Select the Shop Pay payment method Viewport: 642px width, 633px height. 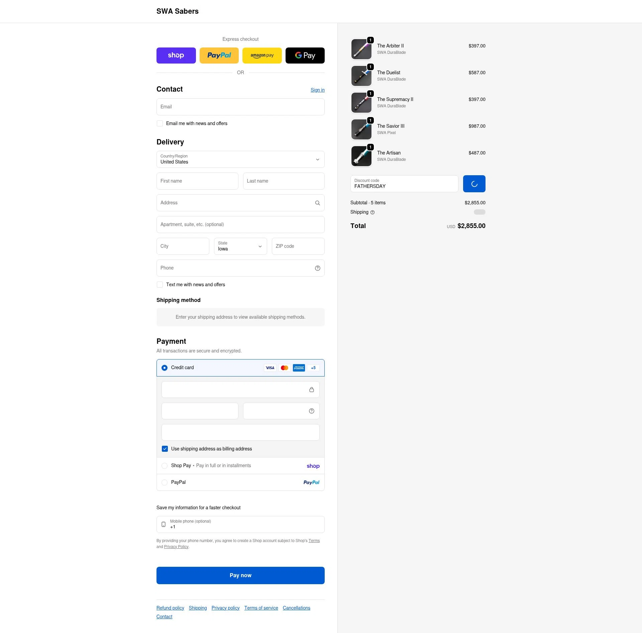pyautogui.click(x=165, y=465)
